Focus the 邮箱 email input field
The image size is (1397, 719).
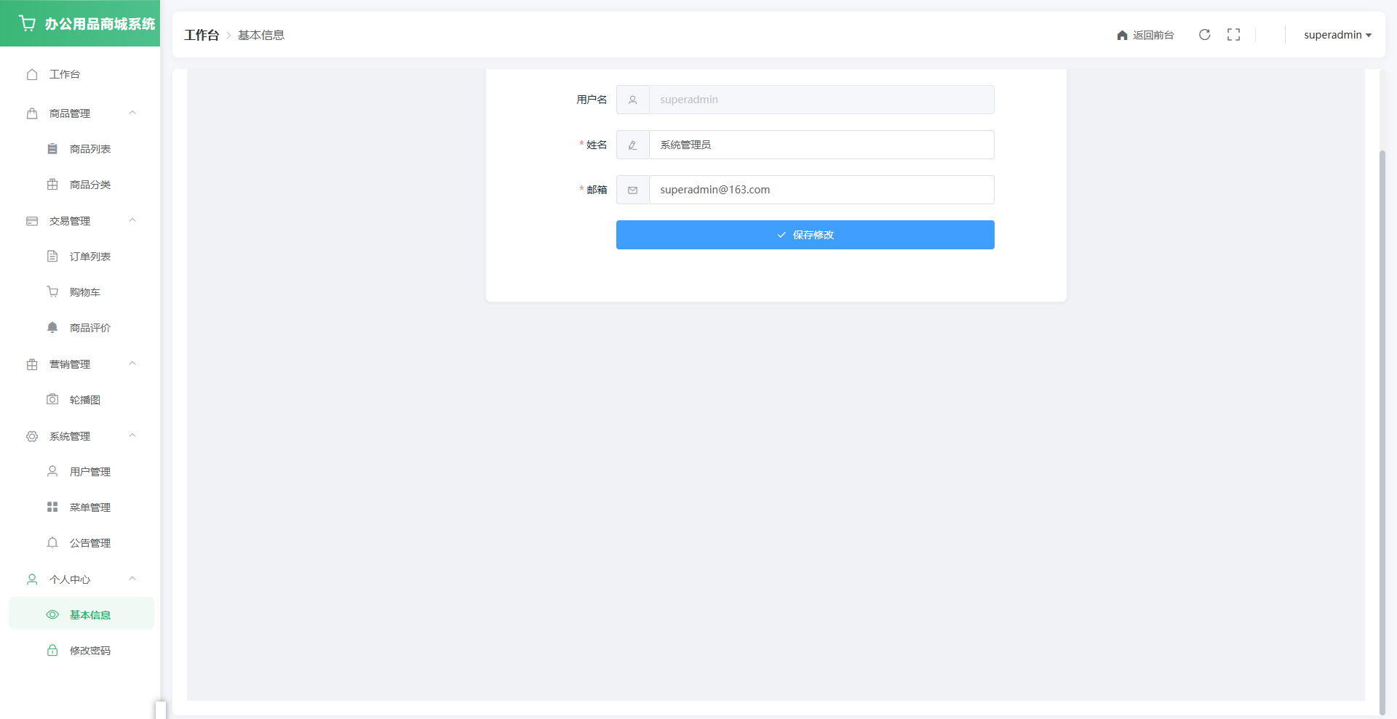821,190
